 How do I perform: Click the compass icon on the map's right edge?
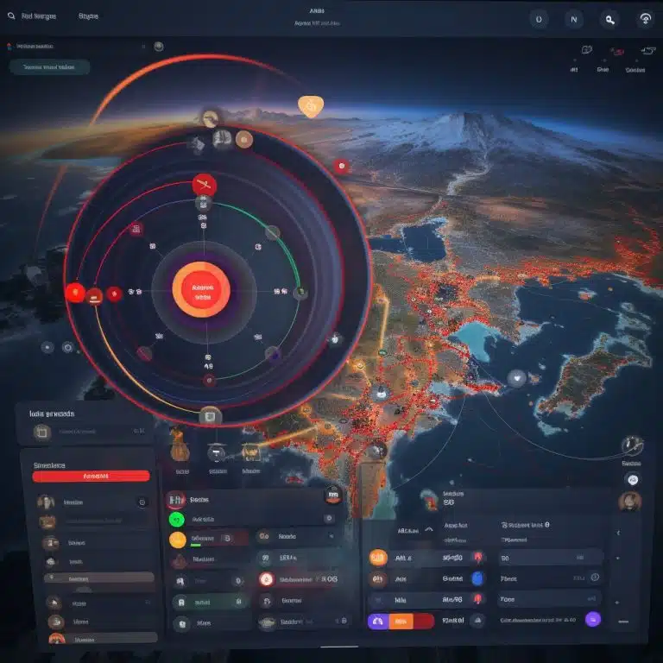[x=632, y=445]
